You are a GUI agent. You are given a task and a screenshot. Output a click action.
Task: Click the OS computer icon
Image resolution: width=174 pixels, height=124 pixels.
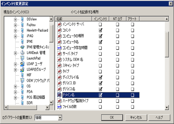point(22,86)
